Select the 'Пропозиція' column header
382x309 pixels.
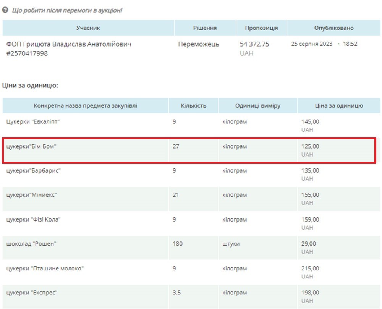click(x=261, y=28)
